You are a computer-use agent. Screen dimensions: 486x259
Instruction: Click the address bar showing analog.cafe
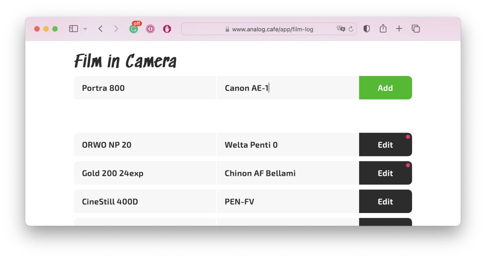click(x=268, y=29)
